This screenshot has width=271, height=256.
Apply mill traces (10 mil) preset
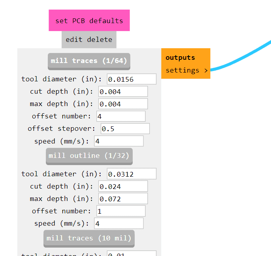coord(89,238)
